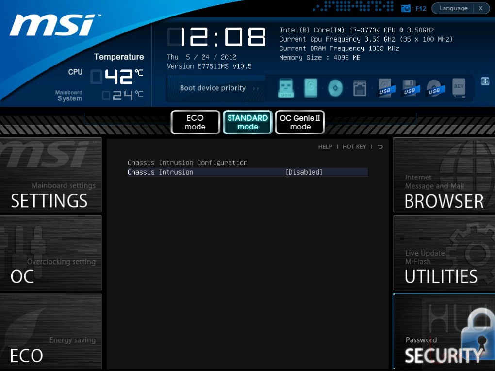Screen dimensions: 495x371
Task: Select the Chassis Intrusion setting label
Action: (160, 172)
